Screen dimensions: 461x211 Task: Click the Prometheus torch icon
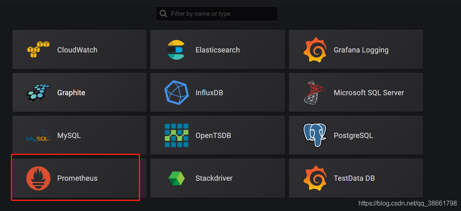pos(38,178)
